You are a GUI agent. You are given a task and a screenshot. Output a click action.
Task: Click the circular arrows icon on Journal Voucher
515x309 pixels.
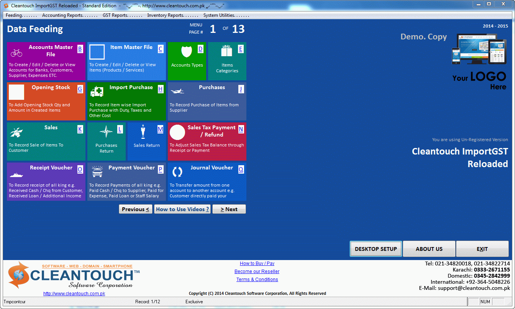pyautogui.click(x=177, y=172)
